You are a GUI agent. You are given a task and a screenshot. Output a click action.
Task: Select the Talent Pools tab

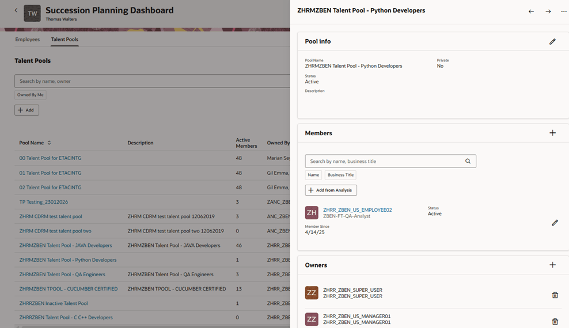click(x=65, y=39)
